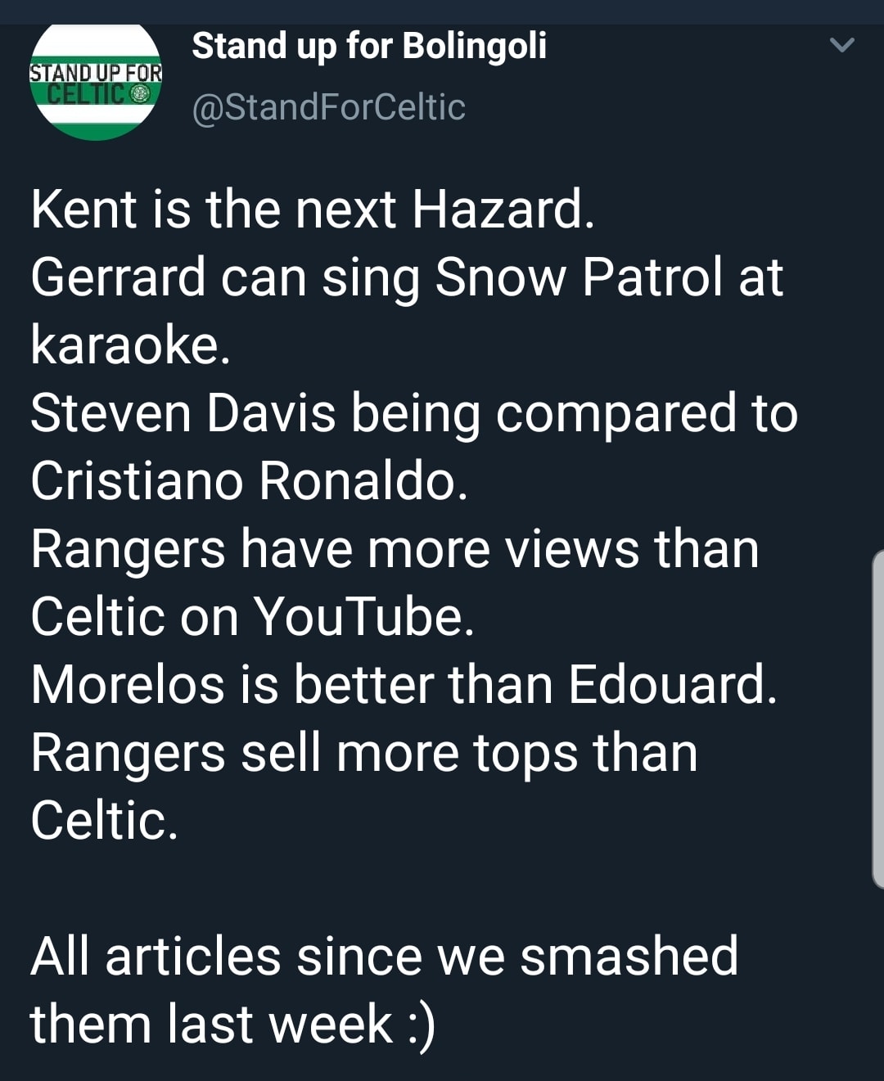Screen dimensions: 884x1081
Task: Click the word "YouTube." in the tweet
Action: click(363, 616)
